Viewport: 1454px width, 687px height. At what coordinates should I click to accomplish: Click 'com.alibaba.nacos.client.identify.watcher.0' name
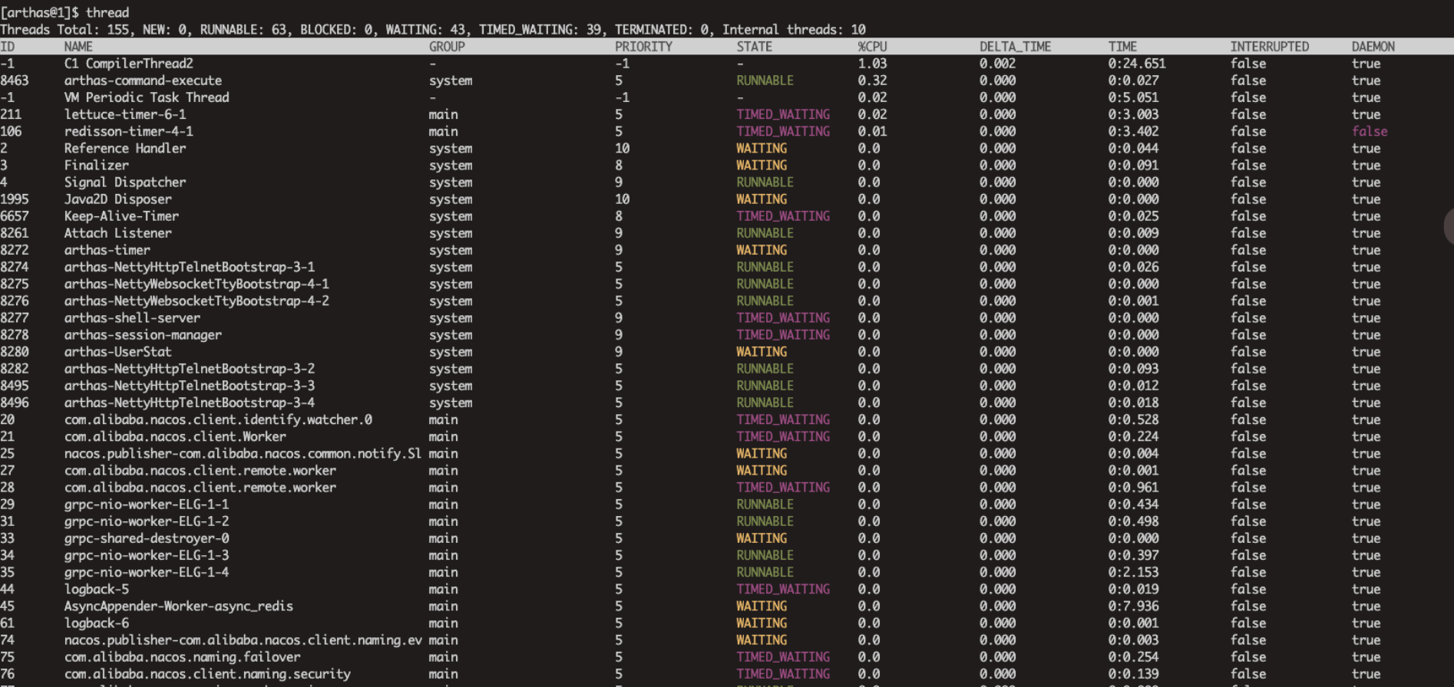[x=218, y=419]
